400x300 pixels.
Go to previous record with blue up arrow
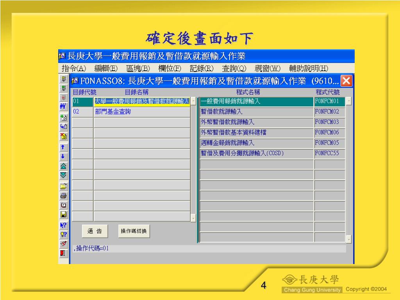tap(63, 147)
